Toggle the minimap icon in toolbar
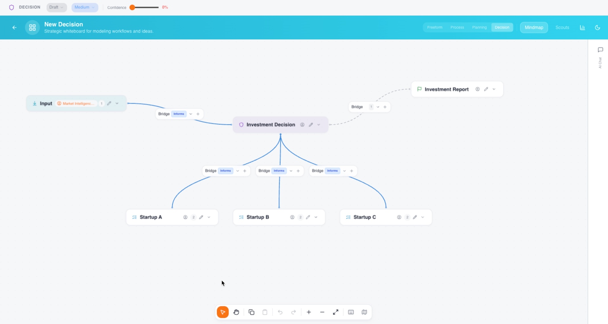This screenshot has height=324, width=608. tap(364, 312)
